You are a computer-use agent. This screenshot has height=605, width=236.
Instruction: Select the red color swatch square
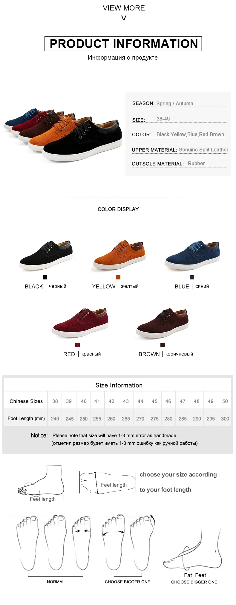(77, 345)
